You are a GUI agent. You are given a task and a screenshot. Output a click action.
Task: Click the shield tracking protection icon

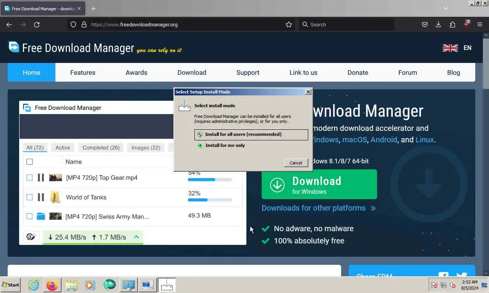click(73, 24)
